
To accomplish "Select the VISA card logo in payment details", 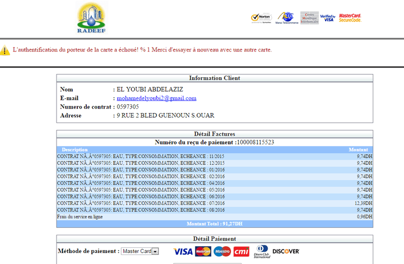I will 183,251.
